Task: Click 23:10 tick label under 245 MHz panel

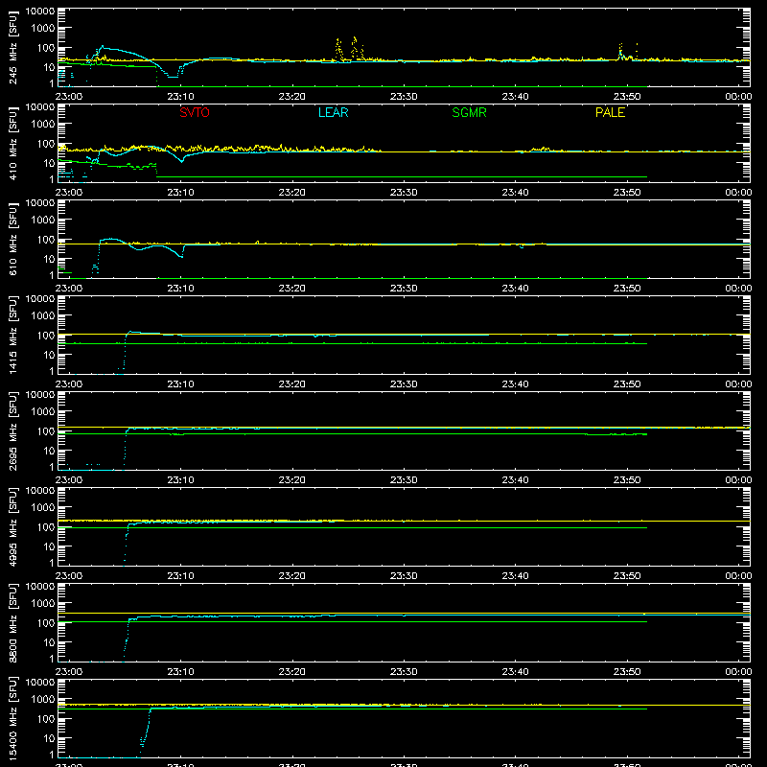Action: [x=180, y=97]
